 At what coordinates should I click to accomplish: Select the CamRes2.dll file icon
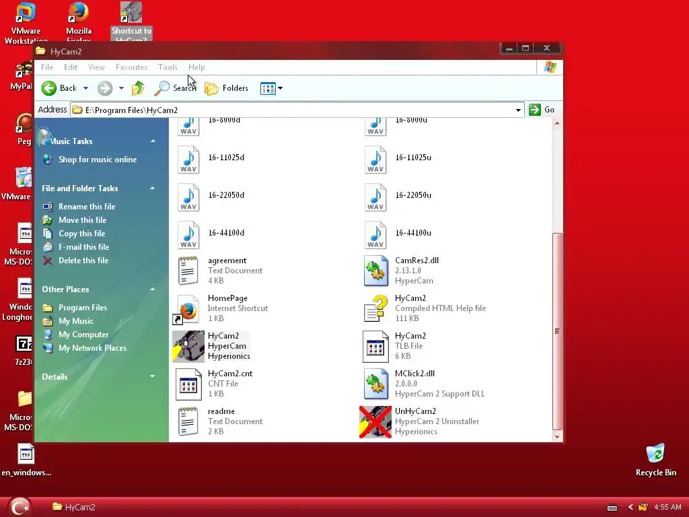pyautogui.click(x=376, y=271)
